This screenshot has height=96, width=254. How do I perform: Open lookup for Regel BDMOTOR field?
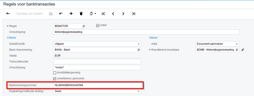point(84,26)
